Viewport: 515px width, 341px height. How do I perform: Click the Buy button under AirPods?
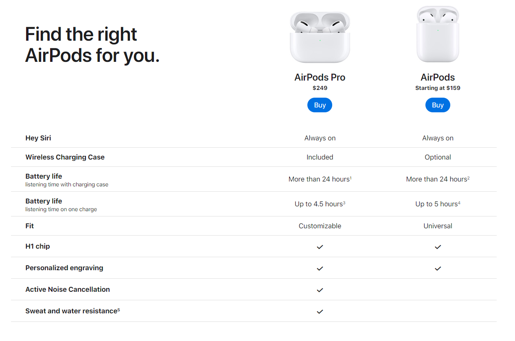438,105
